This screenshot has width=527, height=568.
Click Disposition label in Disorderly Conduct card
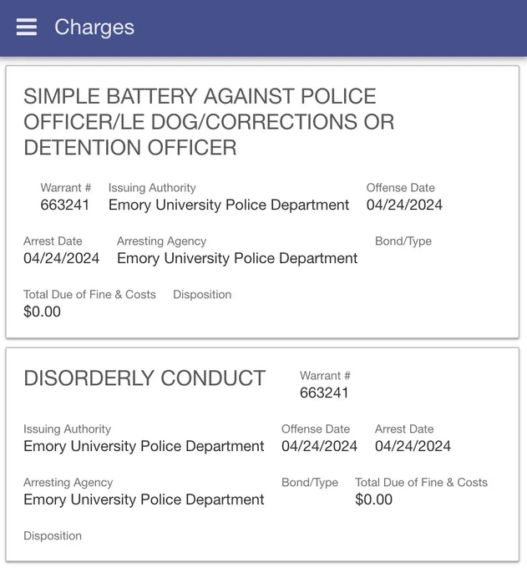click(53, 535)
